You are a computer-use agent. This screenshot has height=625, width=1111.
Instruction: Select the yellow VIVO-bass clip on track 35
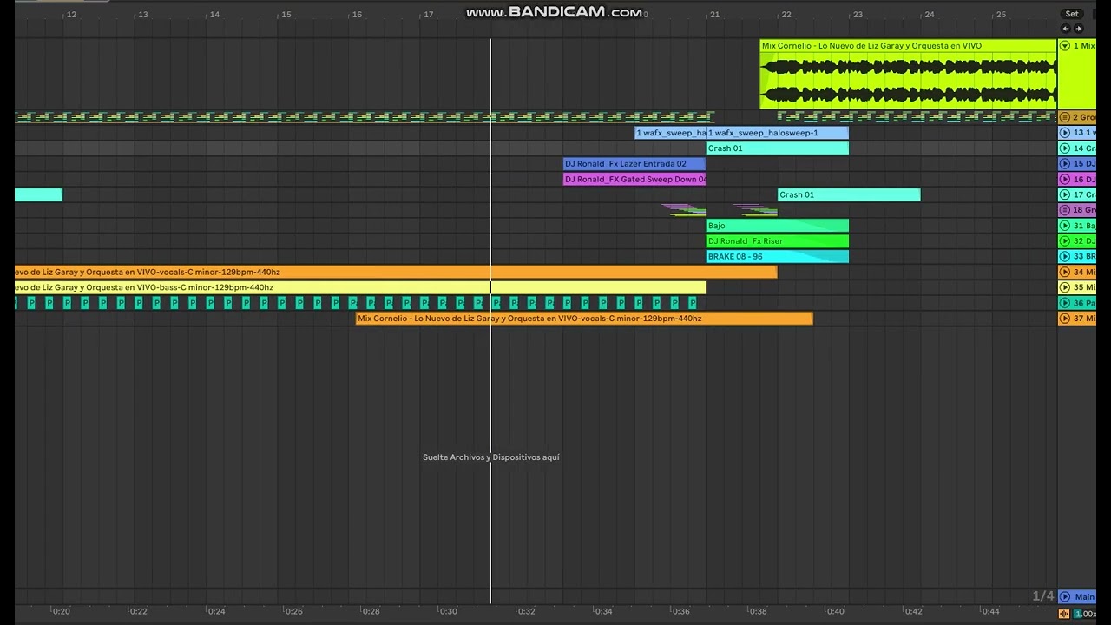coord(360,287)
